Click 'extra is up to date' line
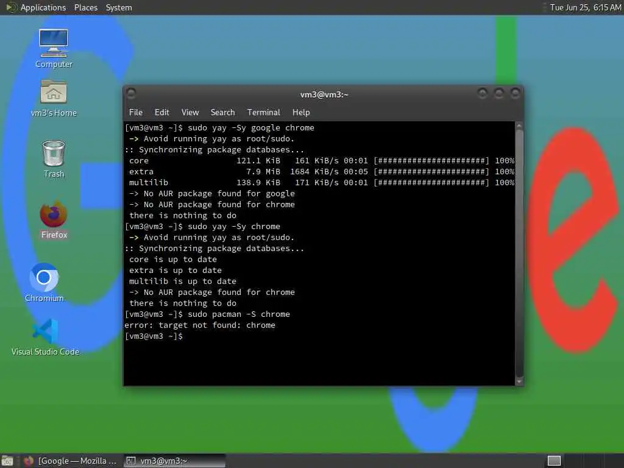The width and height of the screenshot is (624, 468). 175,270
